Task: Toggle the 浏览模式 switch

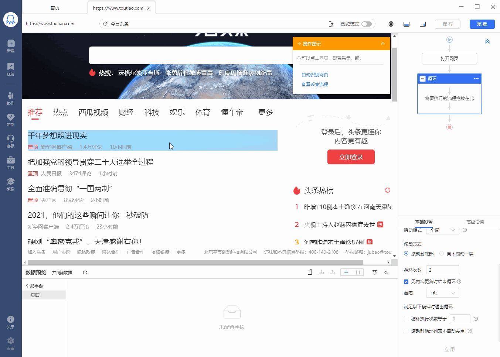Action: (x=367, y=24)
